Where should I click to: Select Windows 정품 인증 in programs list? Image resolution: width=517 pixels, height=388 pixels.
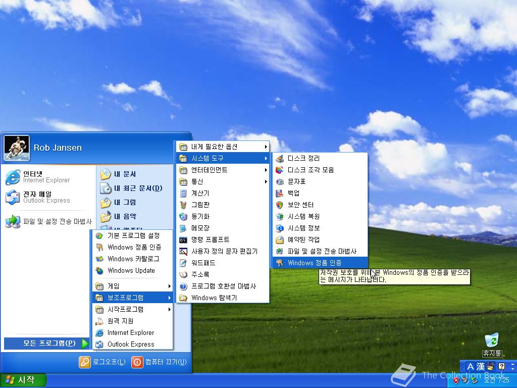[x=133, y=247]
